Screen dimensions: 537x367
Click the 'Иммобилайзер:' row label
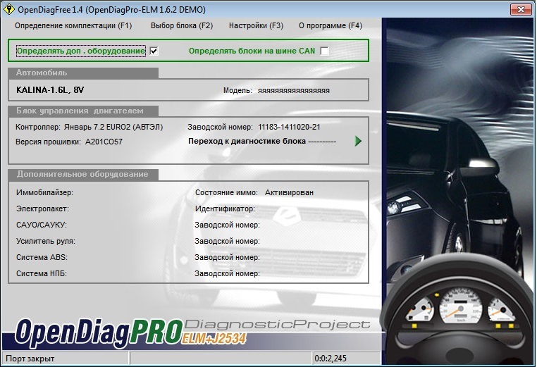point(44,192)
